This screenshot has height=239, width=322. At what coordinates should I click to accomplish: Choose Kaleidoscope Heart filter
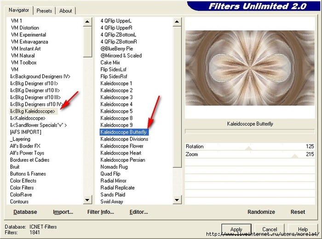click(121, 153)
